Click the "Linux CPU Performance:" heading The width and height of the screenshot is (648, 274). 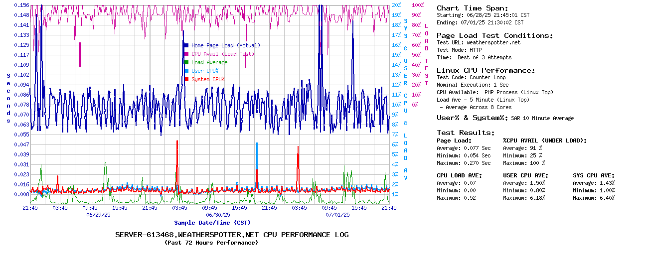point(486,70)
